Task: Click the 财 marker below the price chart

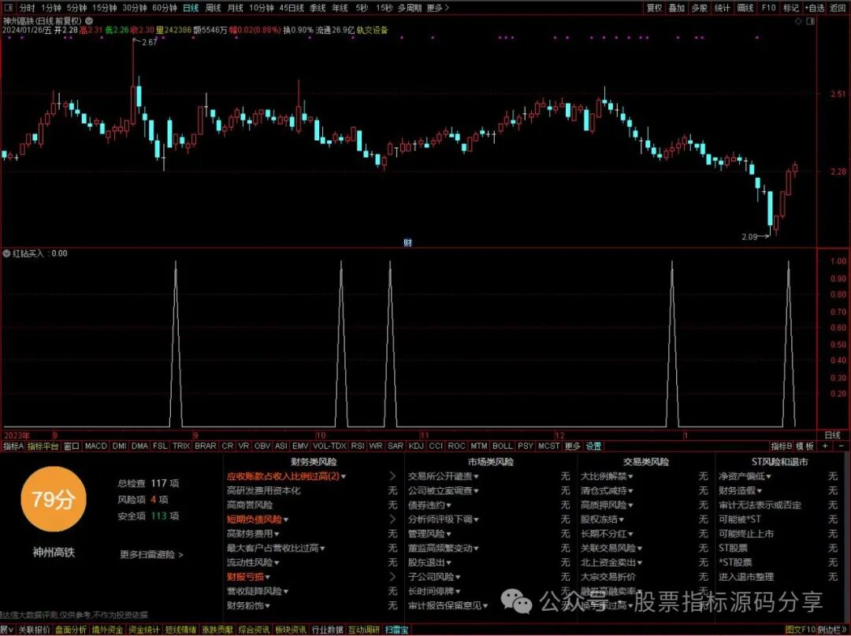Action: 407,243
